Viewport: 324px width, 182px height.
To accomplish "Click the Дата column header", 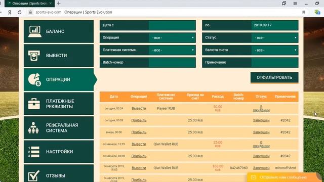I will [x=114, y=97].
